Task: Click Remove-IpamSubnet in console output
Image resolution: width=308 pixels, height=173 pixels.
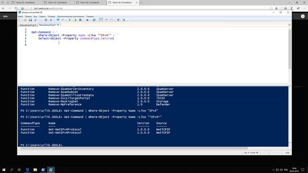Action: coord(63,92)
